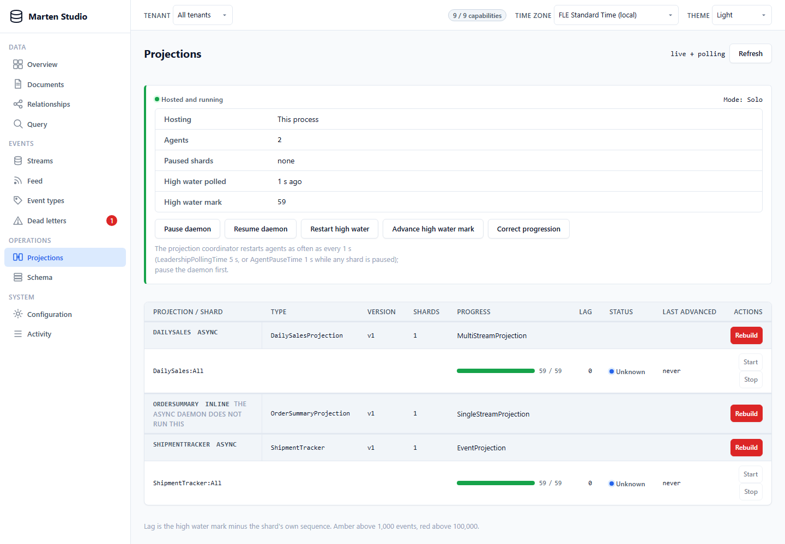This screenshot has height=544, width=785.
Task: Open the Tenant dropdown
Action: (202, 15)
